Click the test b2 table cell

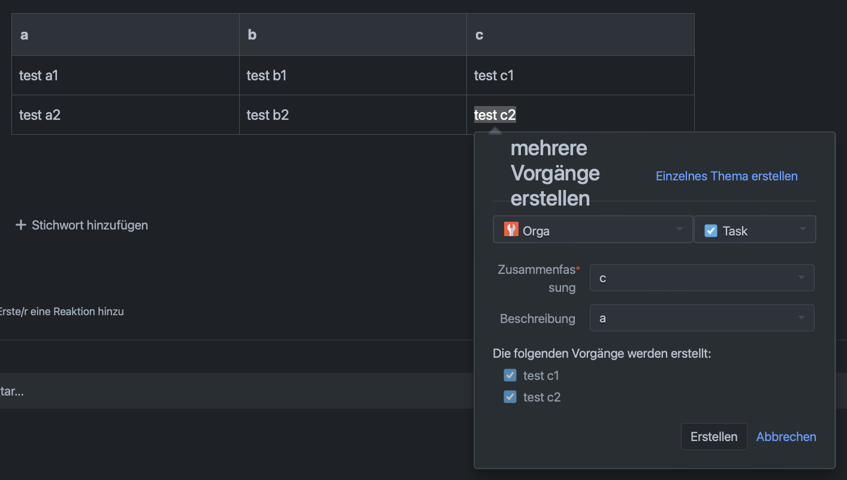coord(353,115)
